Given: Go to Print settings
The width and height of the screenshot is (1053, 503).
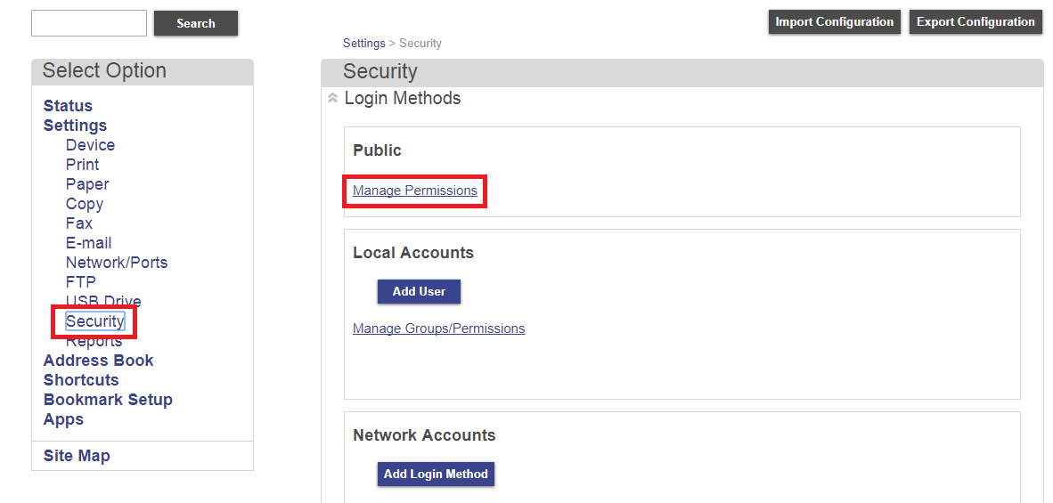Looking at the screenshot, I should (82, 165).
